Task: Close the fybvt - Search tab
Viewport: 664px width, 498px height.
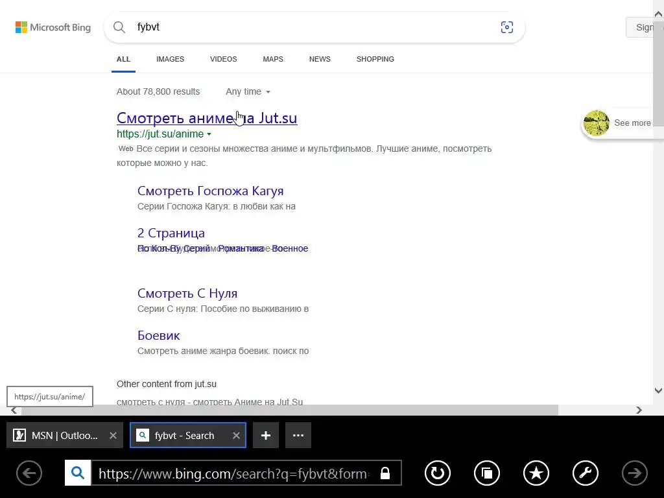Action: coord(236,435)
